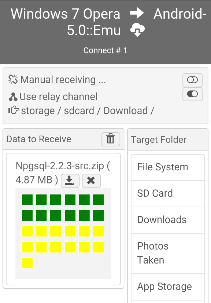The width and height of the screenshot is (211, 303).
Task: Click the Connect # 1 label
Action: pyautogui.click(x=105, y=50)
